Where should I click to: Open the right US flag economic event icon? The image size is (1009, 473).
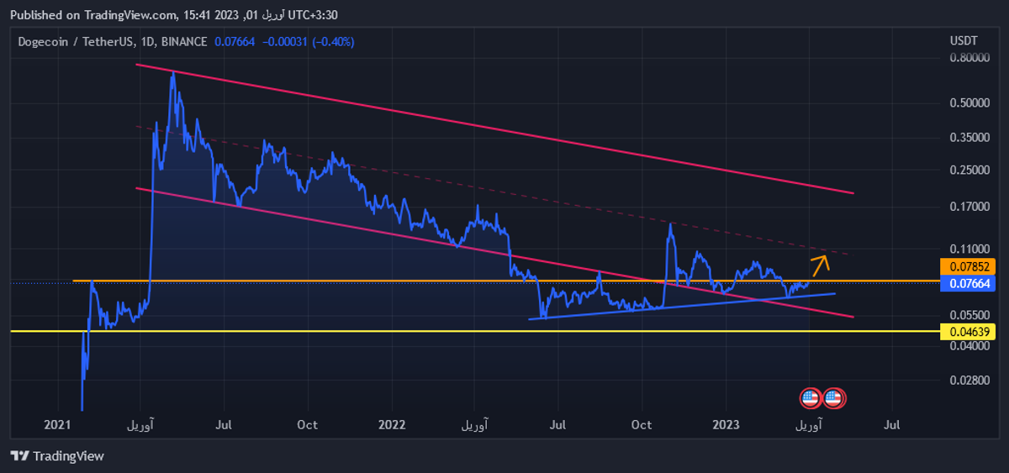click(833, 398)
